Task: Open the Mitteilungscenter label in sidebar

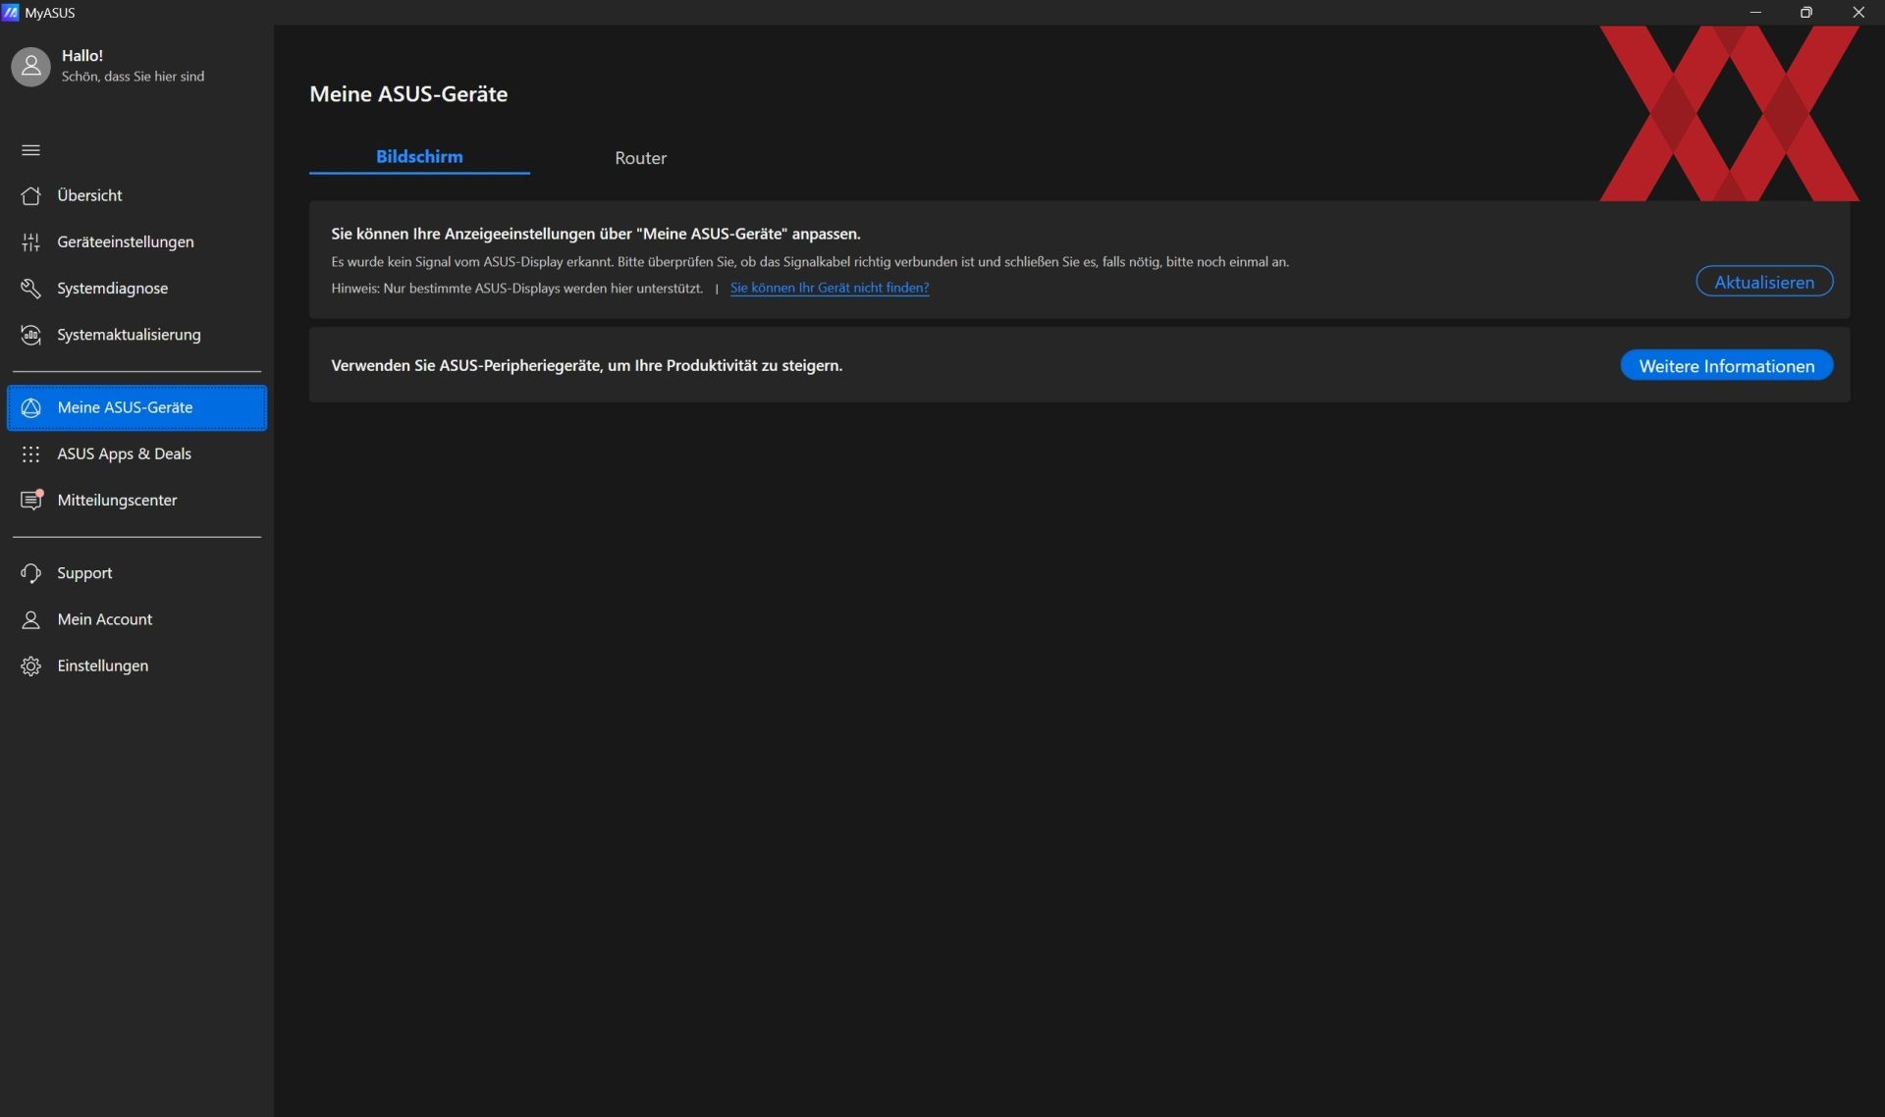Action: click(117, 500)
